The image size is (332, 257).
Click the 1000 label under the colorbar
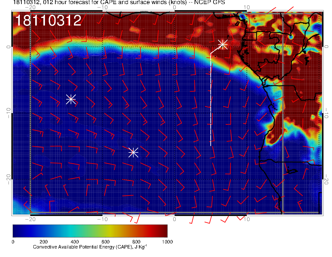167,242
